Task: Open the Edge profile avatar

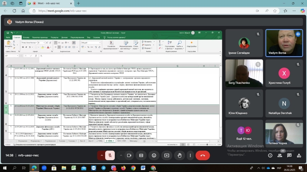Action: pyautogui.click(x=4, y=3)
